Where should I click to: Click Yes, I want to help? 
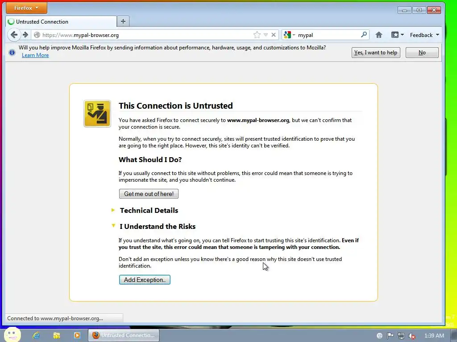[376, 53]
